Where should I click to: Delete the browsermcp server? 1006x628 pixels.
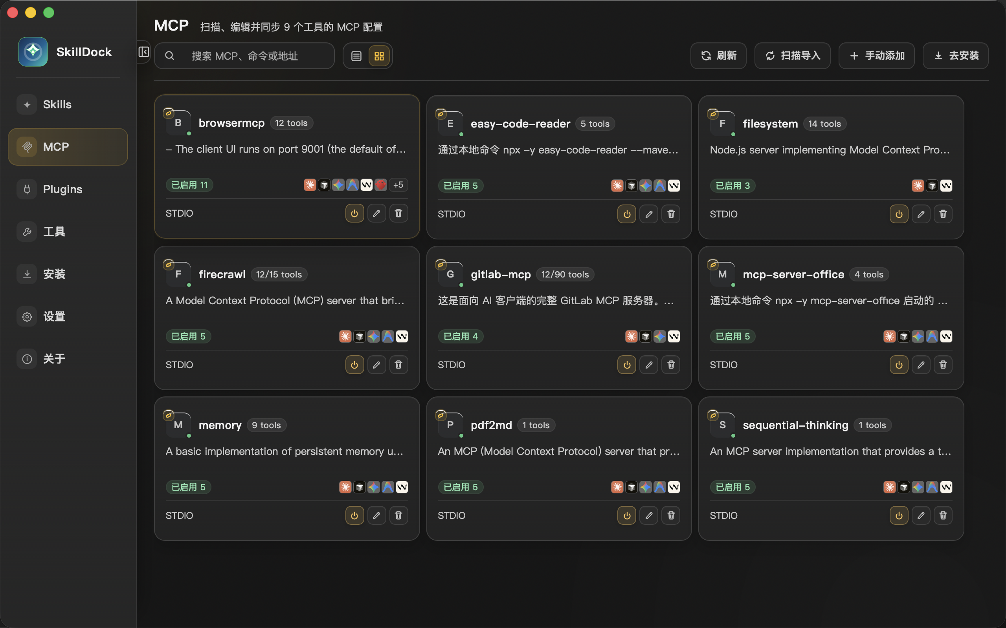pos(398,213)
